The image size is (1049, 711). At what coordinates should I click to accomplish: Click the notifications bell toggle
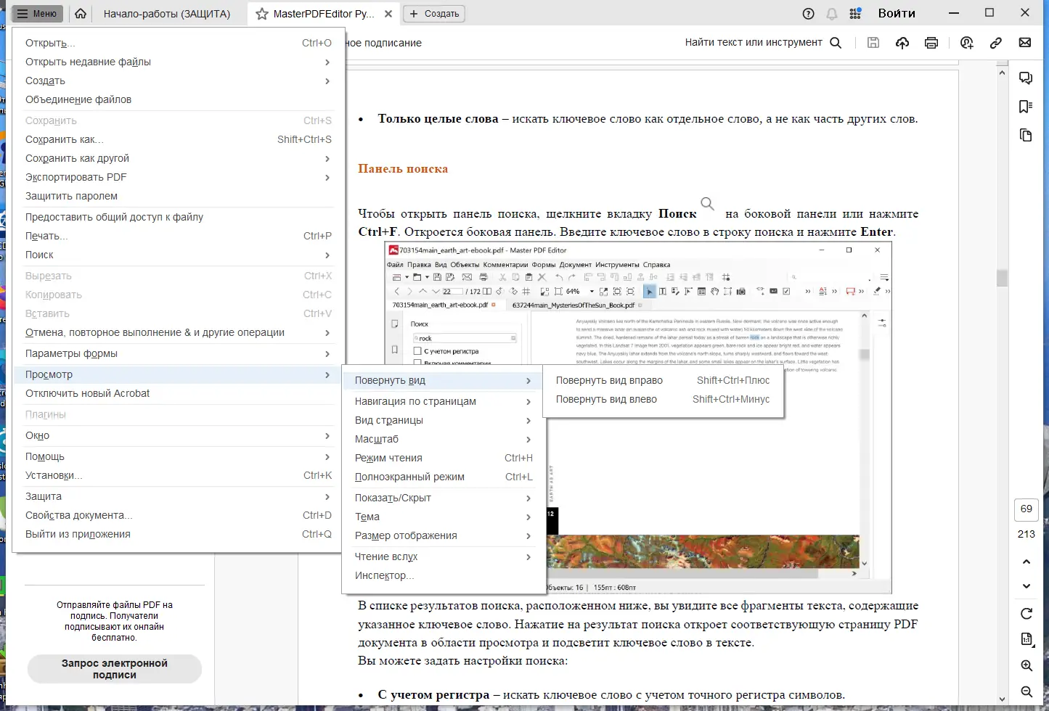[x=832, y=13]
